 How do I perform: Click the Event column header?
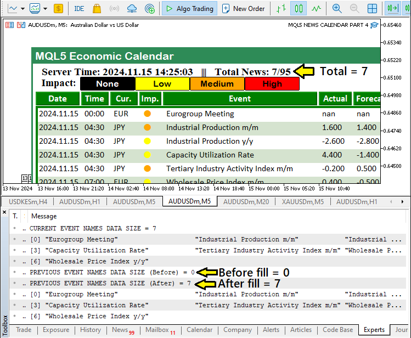pyautogui.click(x=240, y=99)
